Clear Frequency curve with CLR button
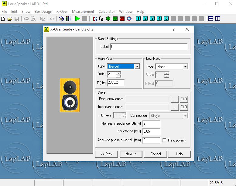The height and width of the screenshot is (186, 236). pyautogui.click(x=184, y=99)
